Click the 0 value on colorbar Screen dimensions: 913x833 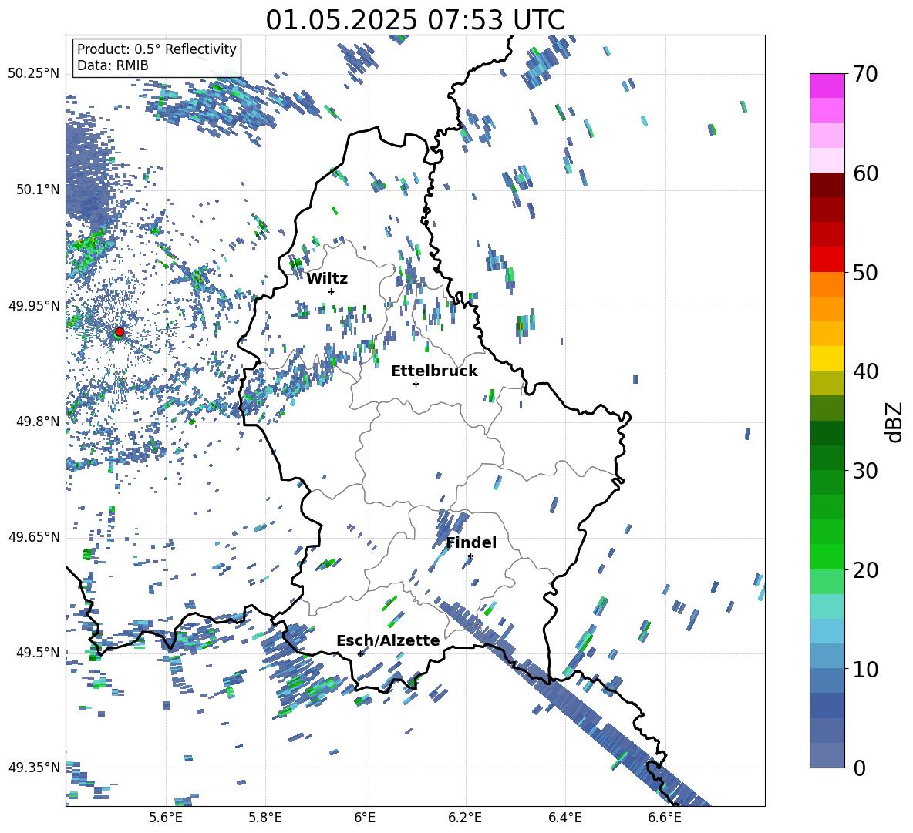(859, 768)
